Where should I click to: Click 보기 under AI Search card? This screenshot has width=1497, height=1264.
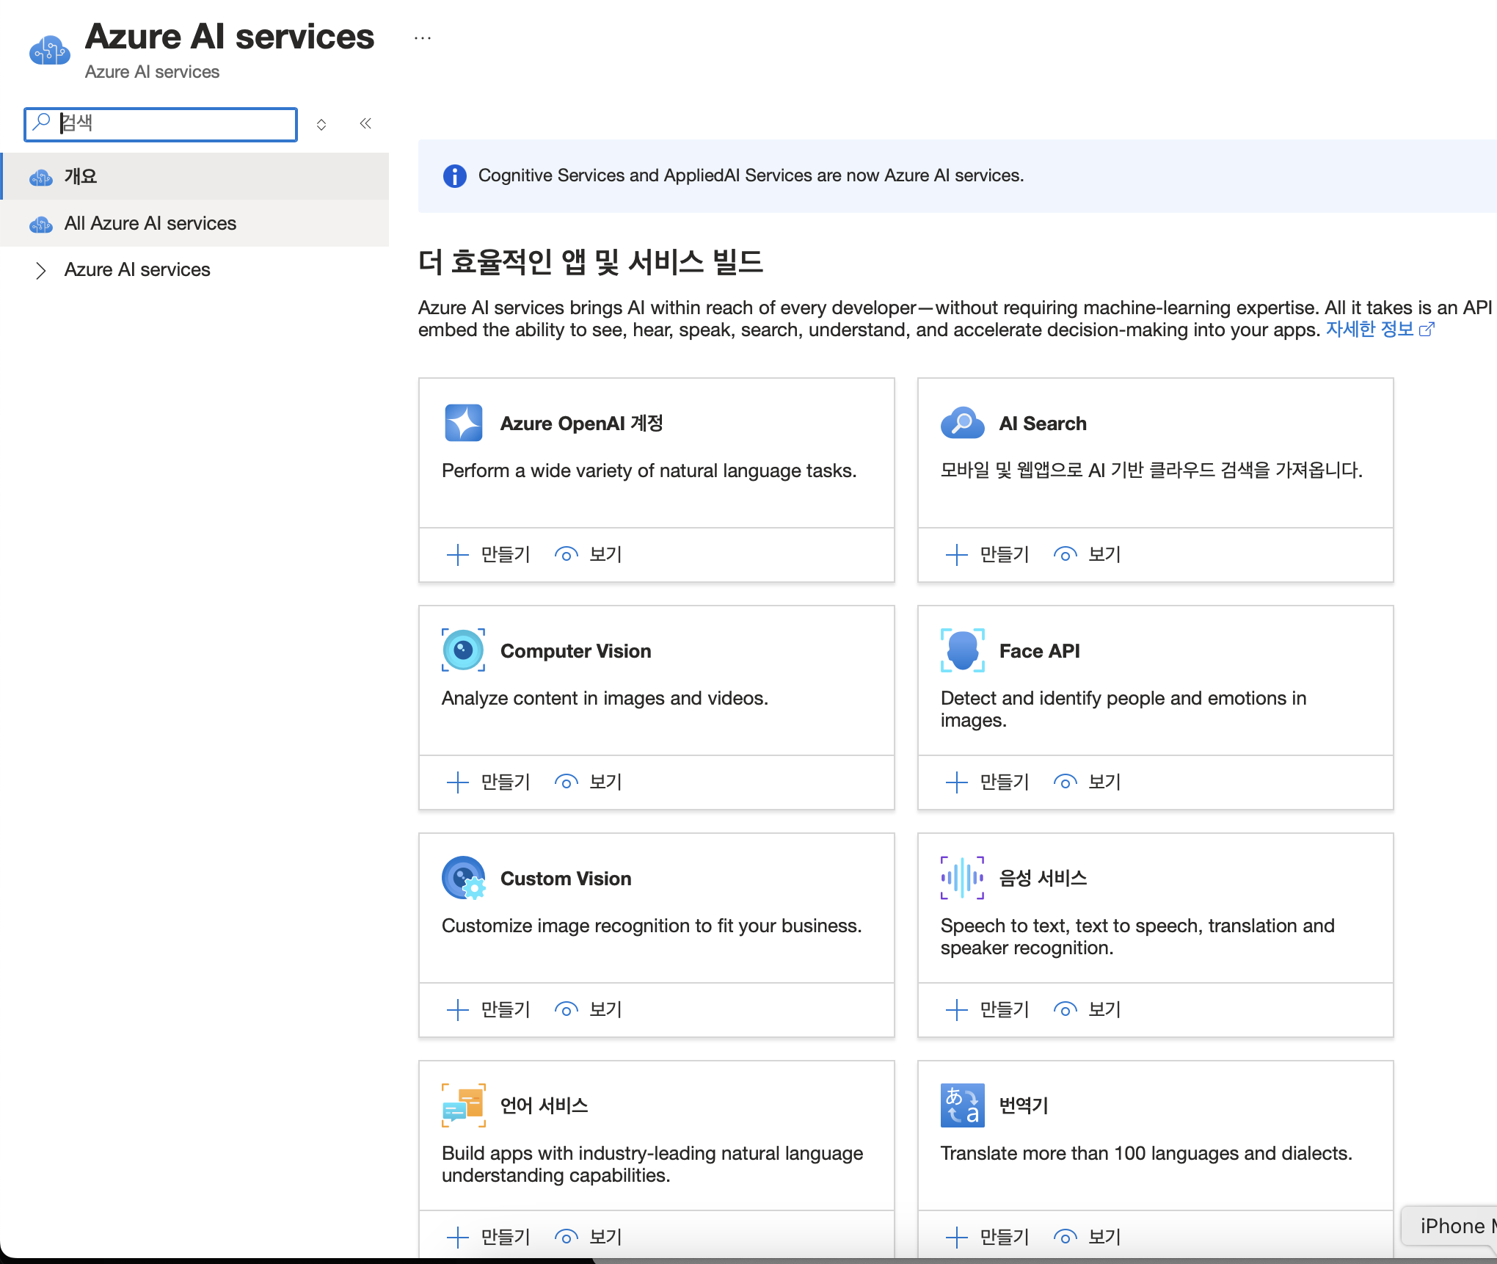click(x=1088, y=555)
